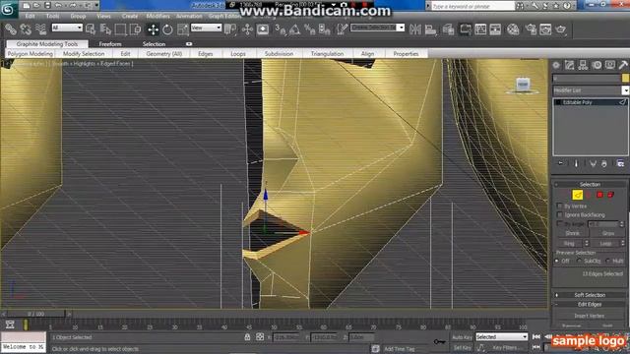Toggle the Percent Snap icon
The image size is (630, 354).
coord(309,29)
